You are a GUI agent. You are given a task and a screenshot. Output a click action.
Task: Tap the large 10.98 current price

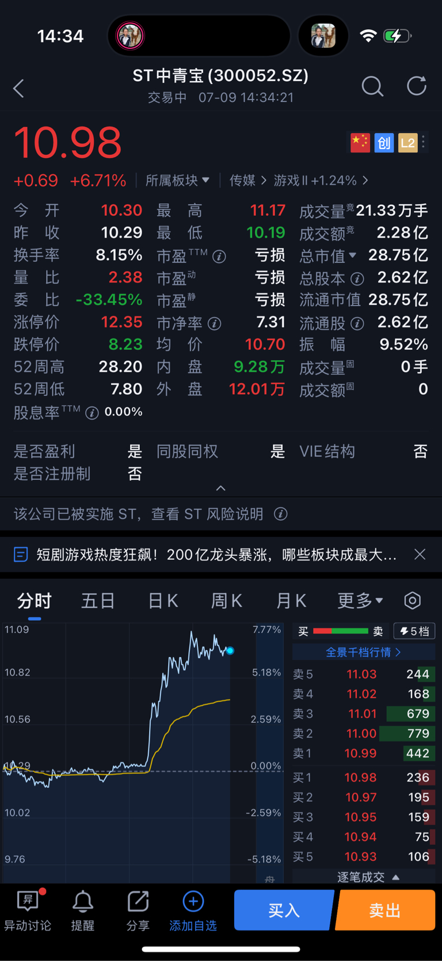(68, 143)
